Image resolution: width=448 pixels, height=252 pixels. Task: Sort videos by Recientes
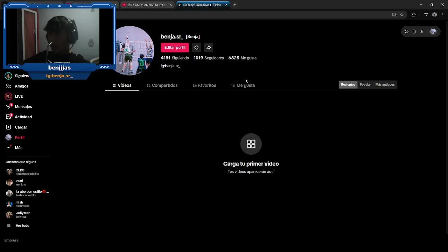pos(348,85)
